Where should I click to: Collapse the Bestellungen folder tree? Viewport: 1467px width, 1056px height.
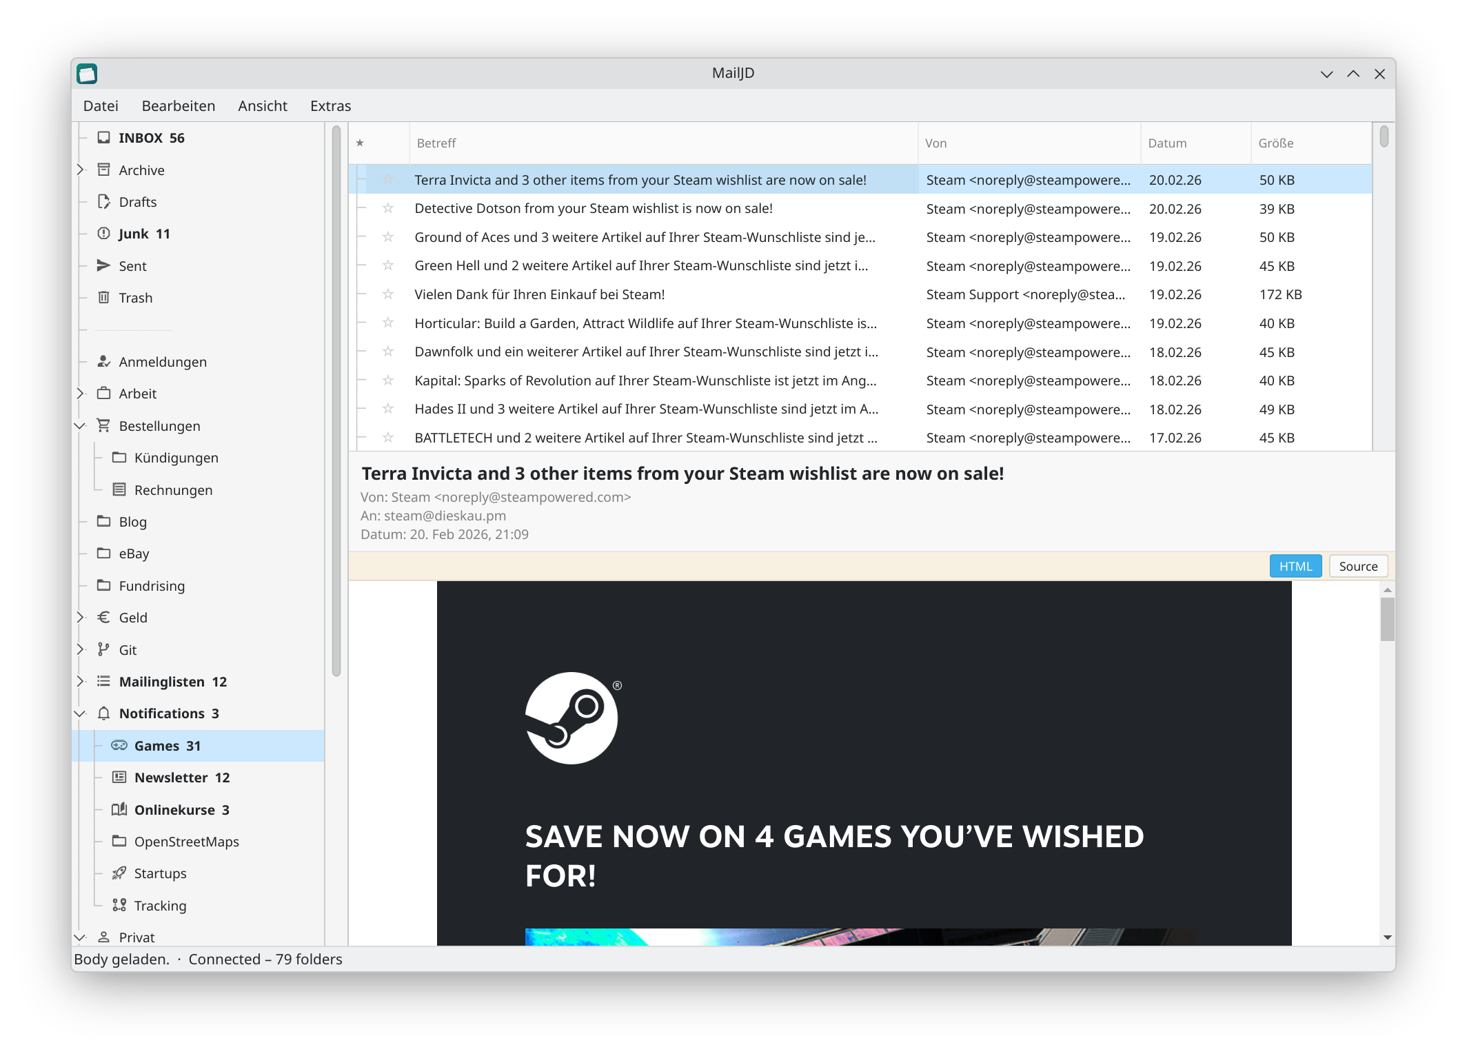(x=79, y=425)
